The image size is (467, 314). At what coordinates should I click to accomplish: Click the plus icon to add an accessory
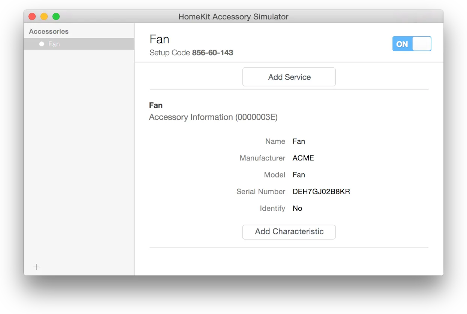click(36, 267)
